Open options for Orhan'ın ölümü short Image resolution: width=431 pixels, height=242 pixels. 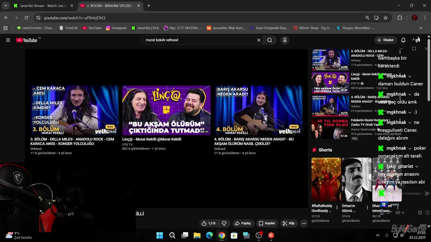[x=368, y=208]
